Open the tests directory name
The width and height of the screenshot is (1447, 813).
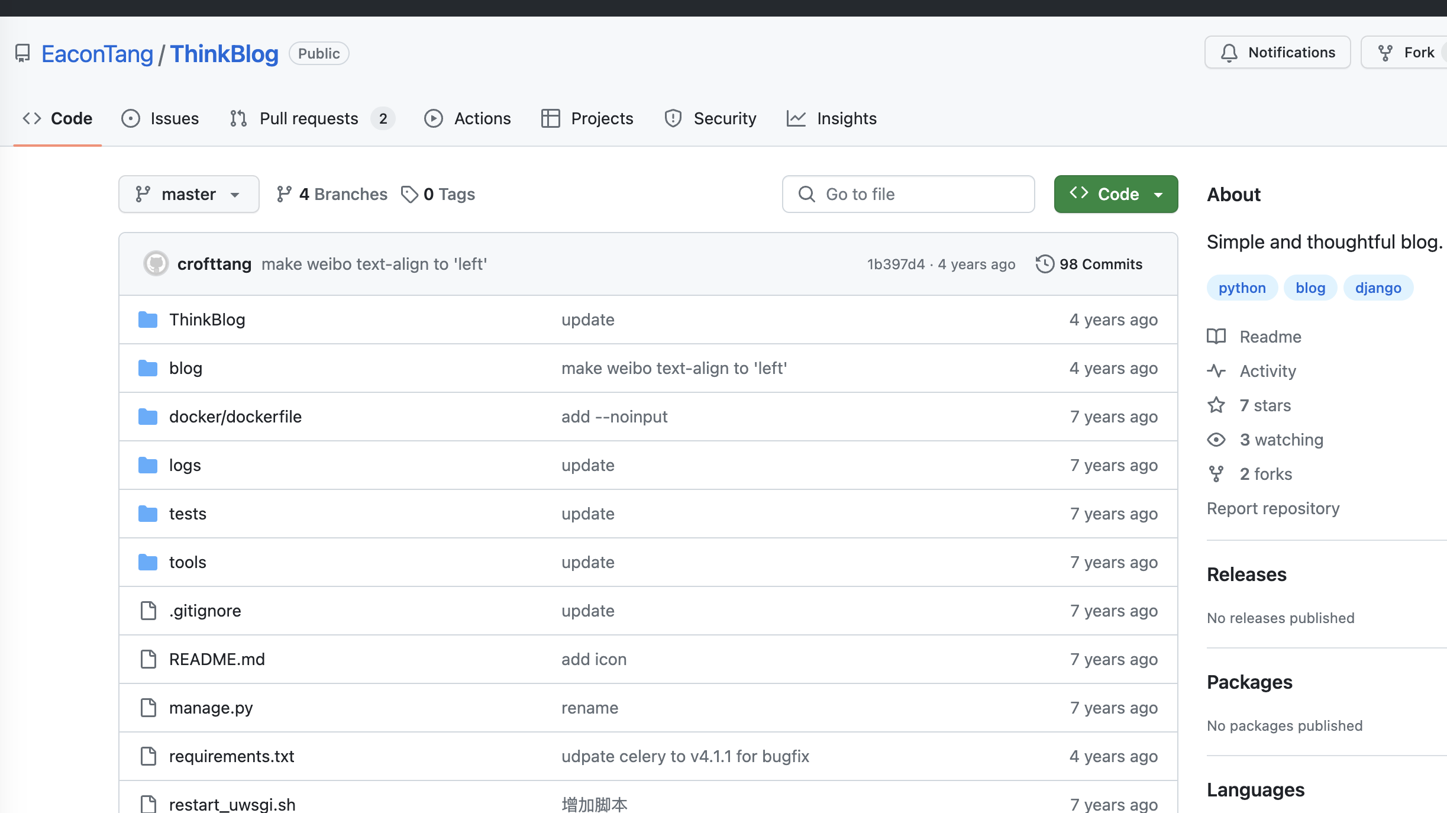point(188,514)
